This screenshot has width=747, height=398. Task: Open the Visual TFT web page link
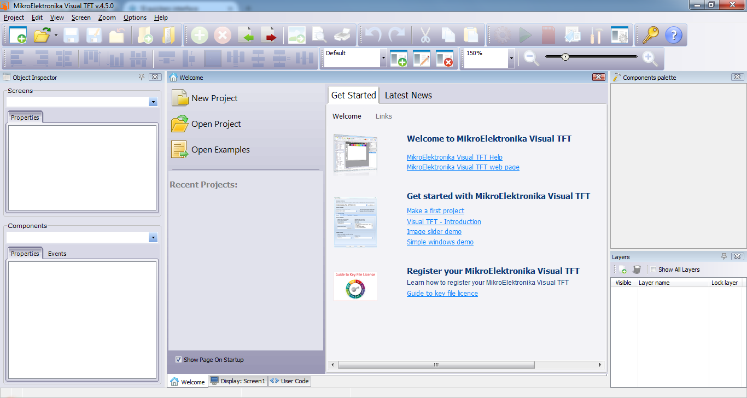463,167
